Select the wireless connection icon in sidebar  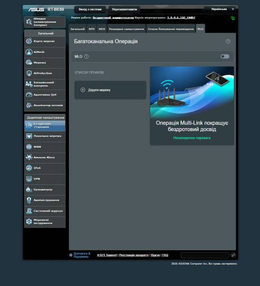click(x=29, y=125)
